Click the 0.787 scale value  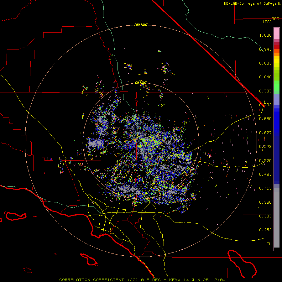click(x=265, y=91)
